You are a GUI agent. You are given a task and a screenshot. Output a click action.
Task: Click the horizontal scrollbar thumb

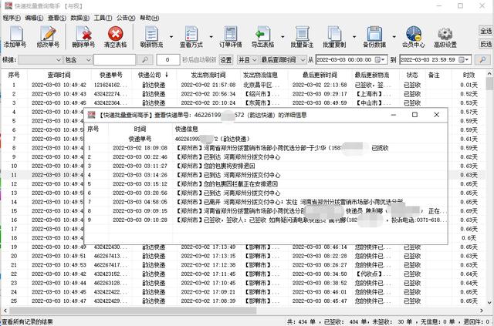tap(132, 311)
